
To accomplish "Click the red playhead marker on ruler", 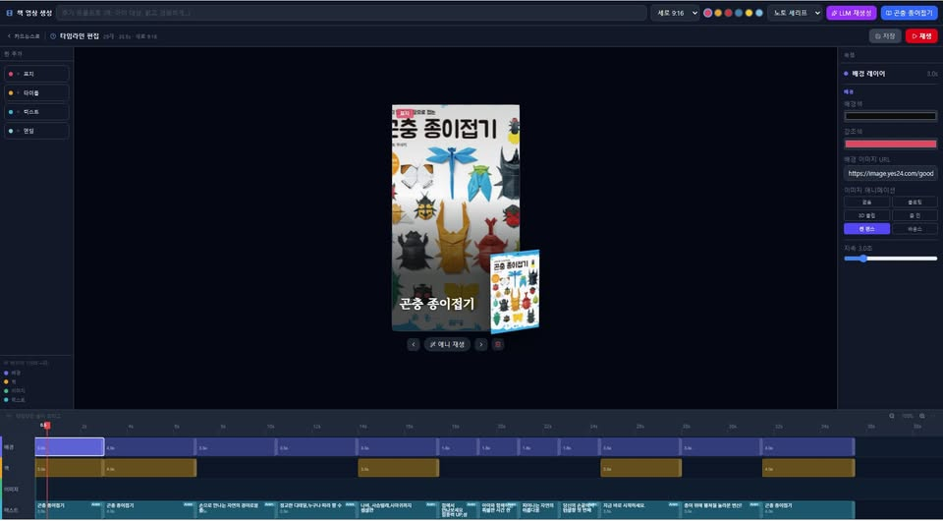I will (x=47, y=426).
